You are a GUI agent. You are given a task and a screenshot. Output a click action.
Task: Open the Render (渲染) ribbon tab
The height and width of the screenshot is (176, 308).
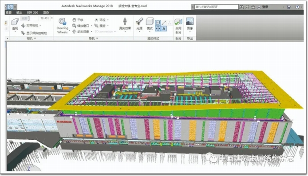[46, 12]
